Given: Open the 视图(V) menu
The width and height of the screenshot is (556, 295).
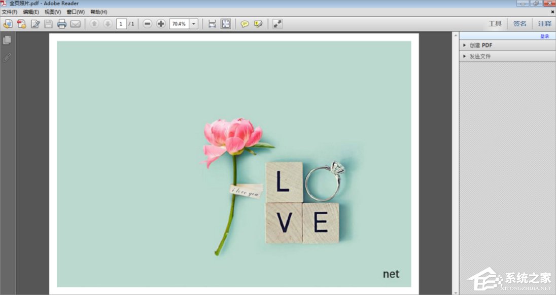Looking at the screenshot, I should (53, 12).
